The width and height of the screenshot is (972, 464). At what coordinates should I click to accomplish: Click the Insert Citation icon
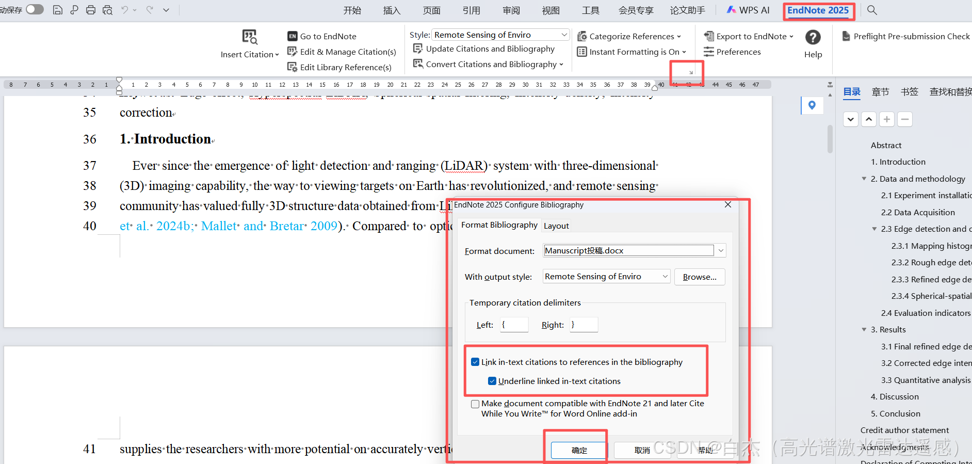[250, 37]
